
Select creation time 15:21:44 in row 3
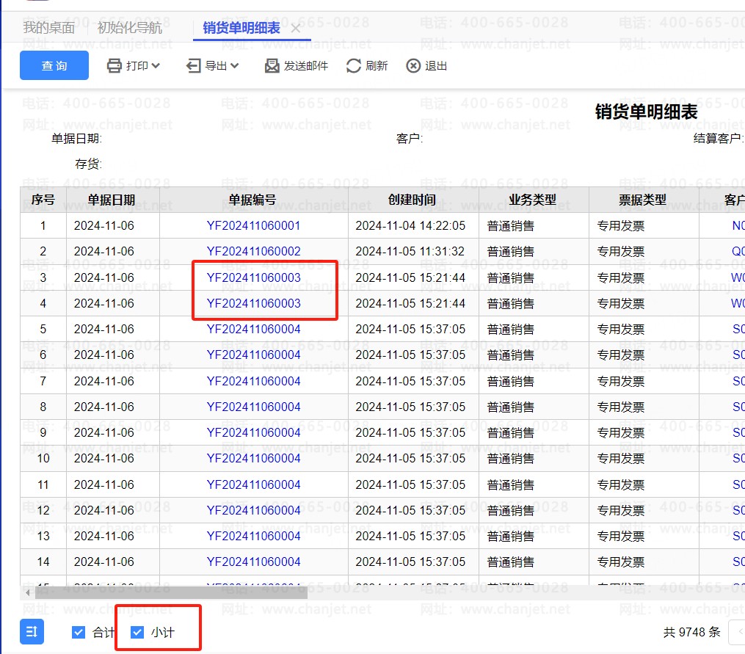coord(410,277)
